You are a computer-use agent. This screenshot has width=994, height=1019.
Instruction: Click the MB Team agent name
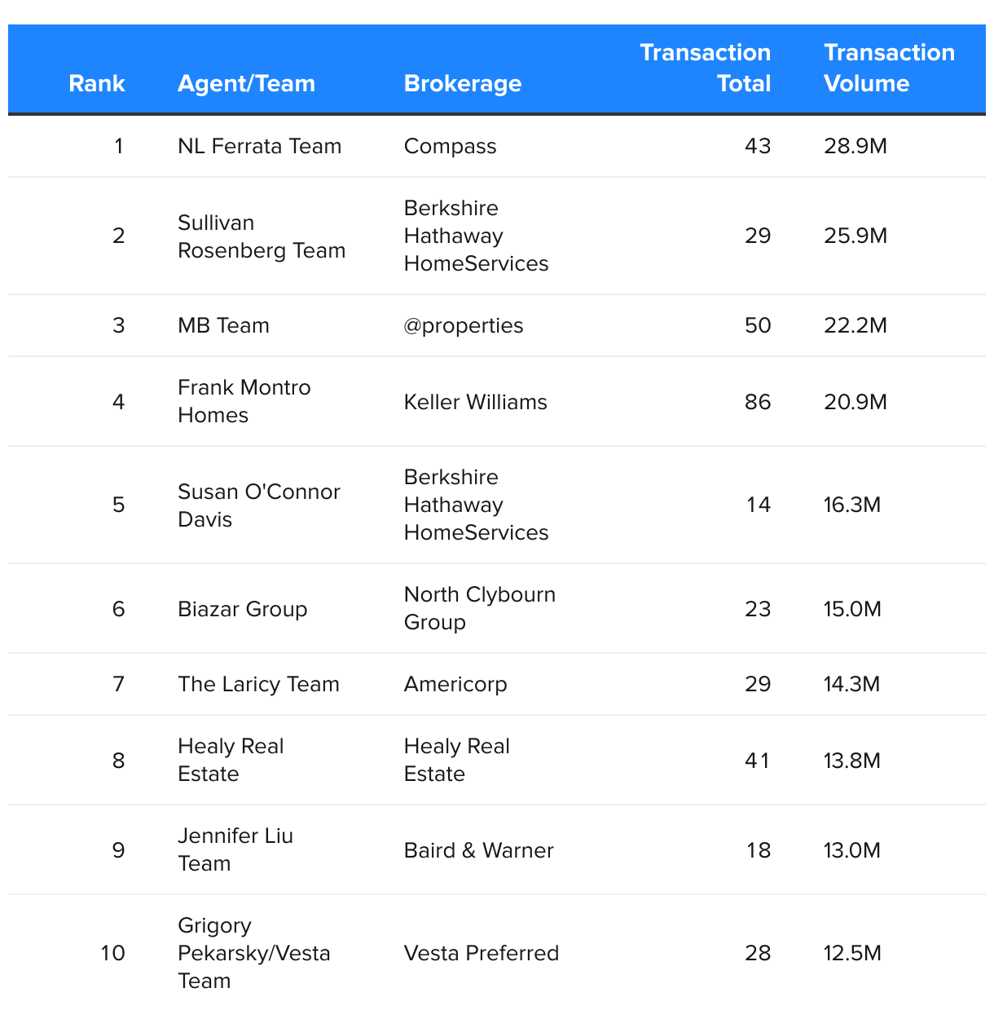[223, 325]
